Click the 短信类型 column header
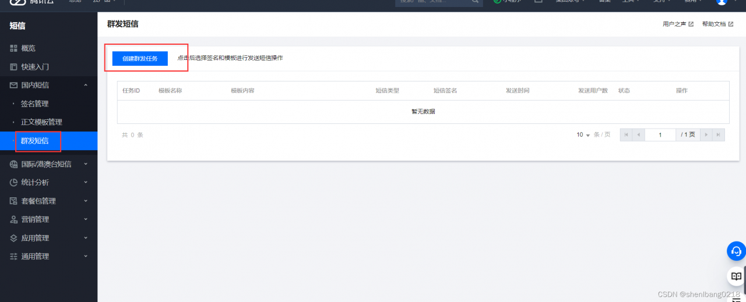The height and width of the screenshot is (302, 746). coord(387,91)
